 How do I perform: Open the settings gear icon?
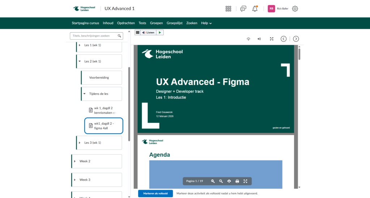coord(295,9)
